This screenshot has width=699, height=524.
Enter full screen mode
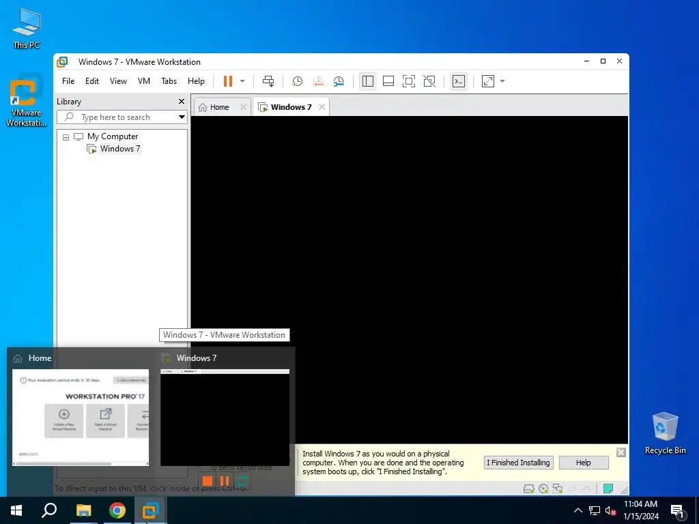coord(409,81)
